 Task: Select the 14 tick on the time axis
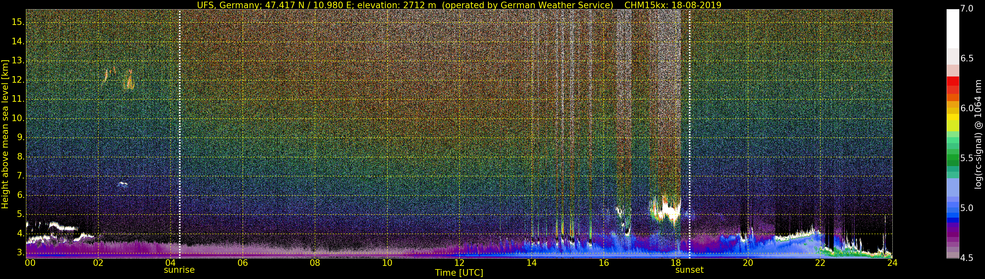pyautogui.click(x=532, y=263)
